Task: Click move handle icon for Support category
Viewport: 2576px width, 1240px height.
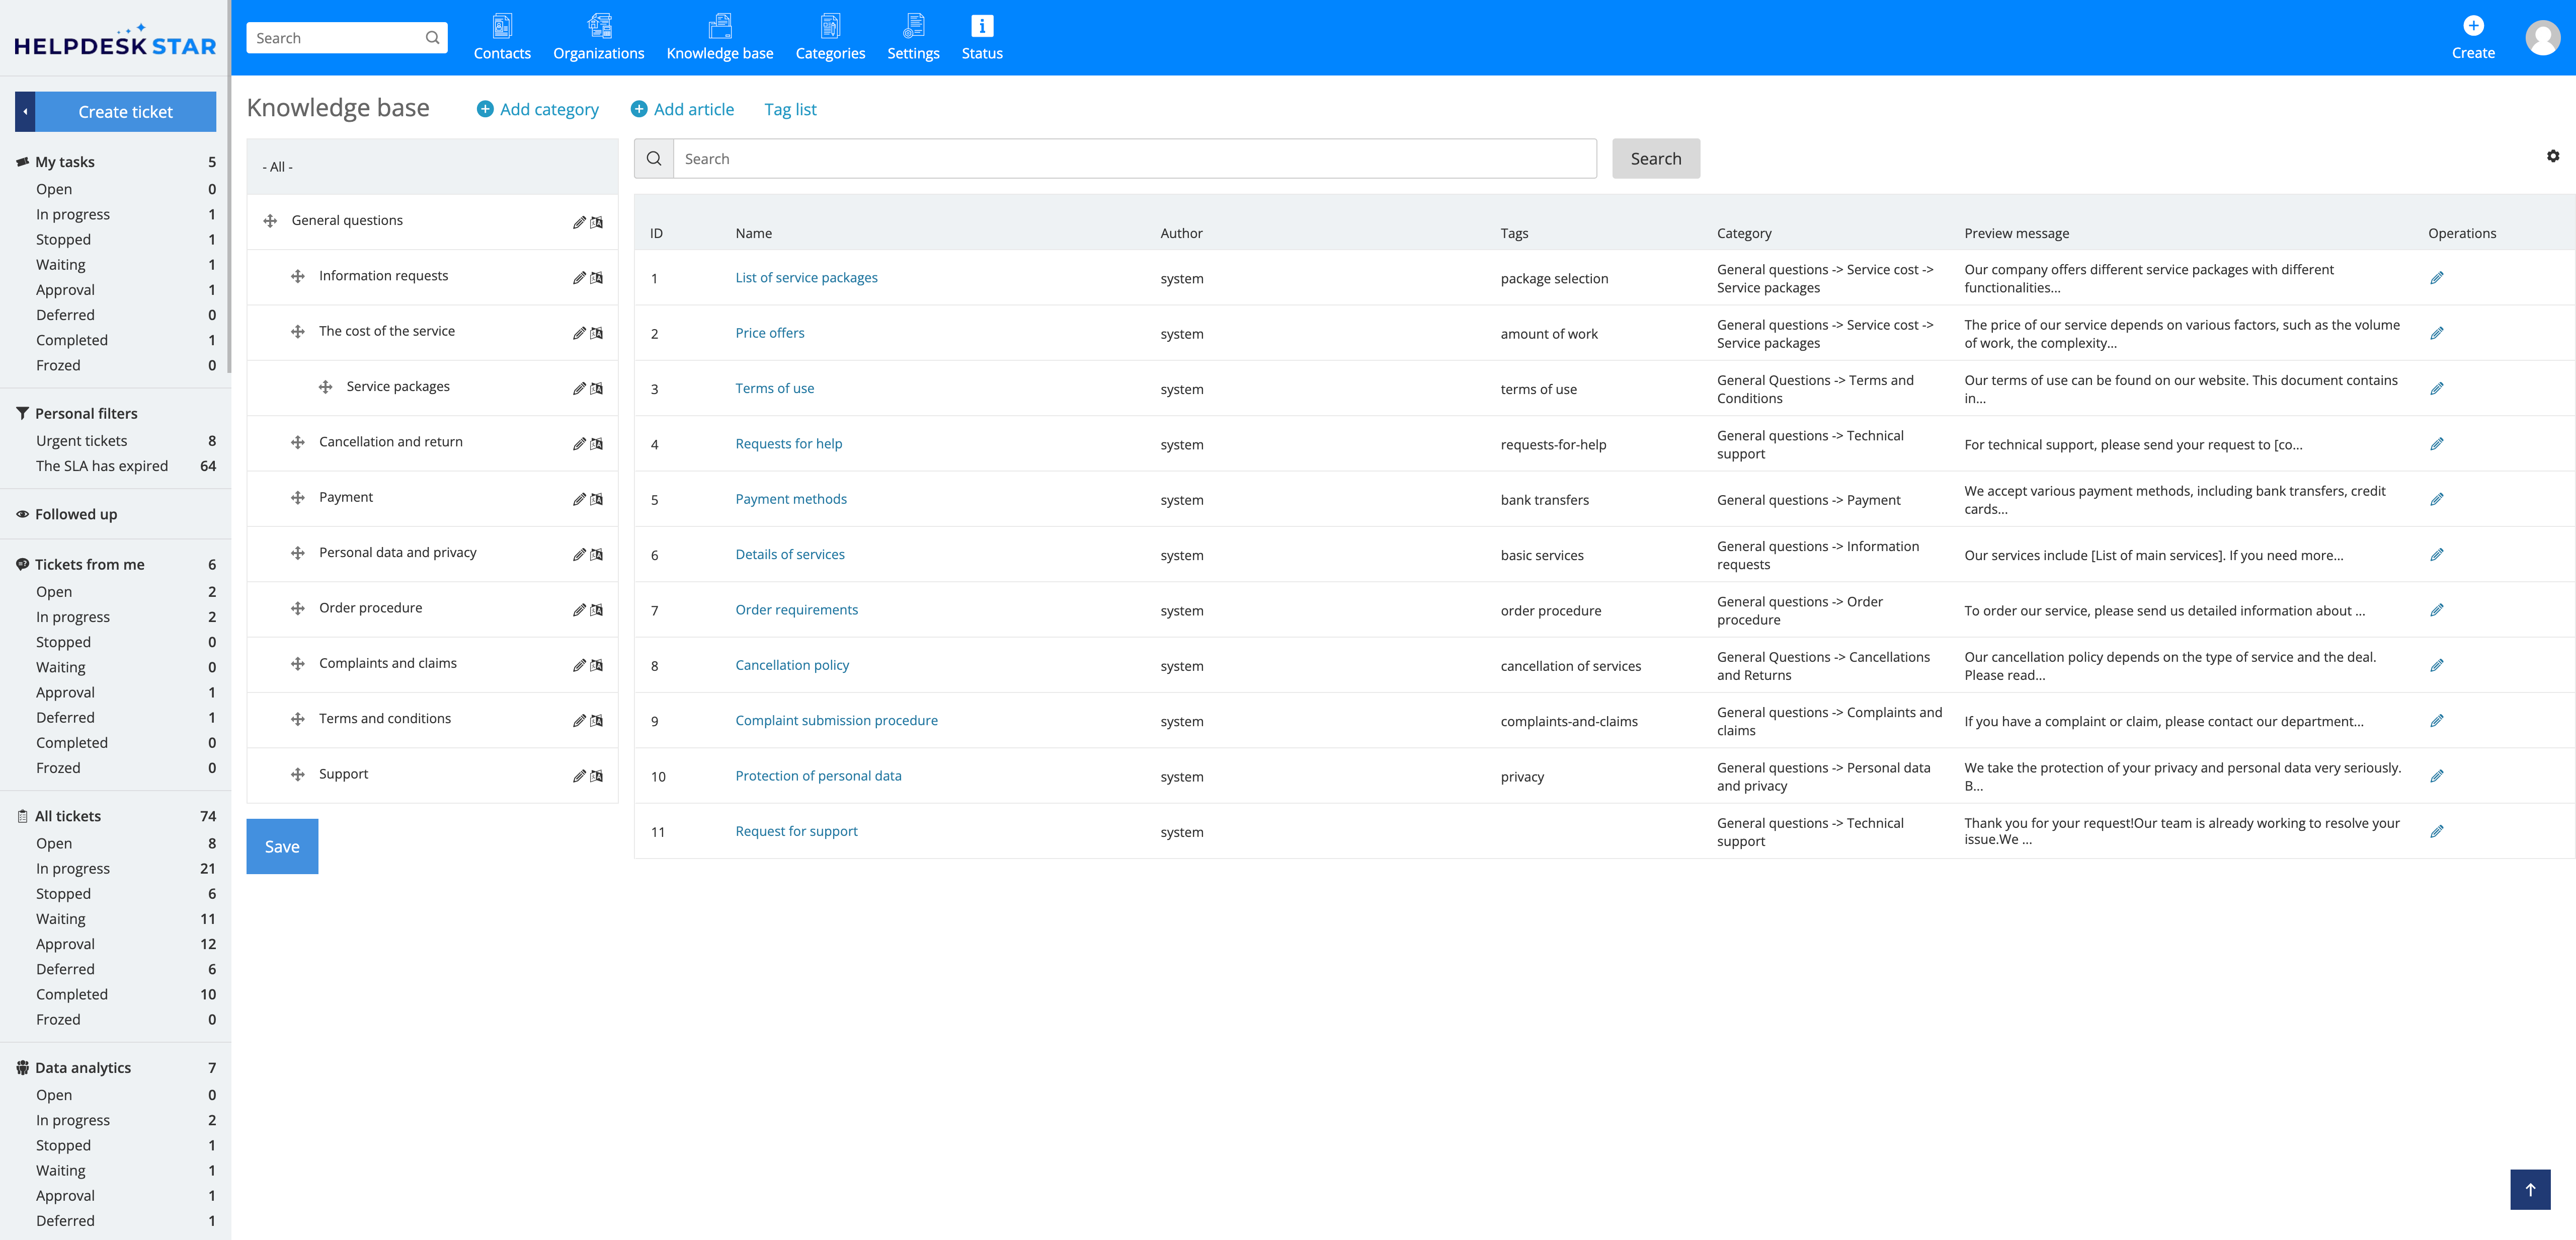Action: (298, 774)
